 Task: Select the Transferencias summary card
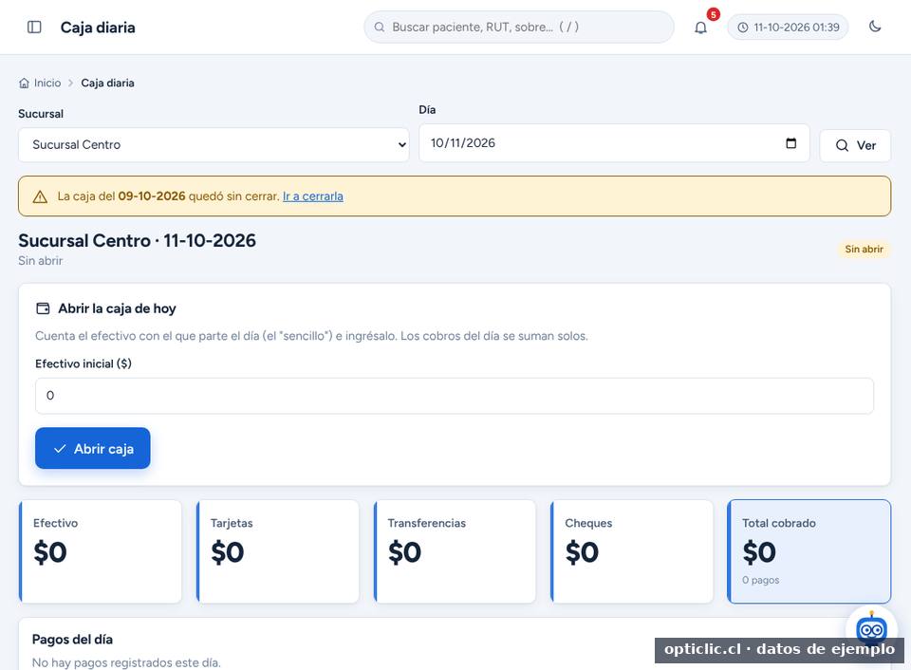coord(455,550)
